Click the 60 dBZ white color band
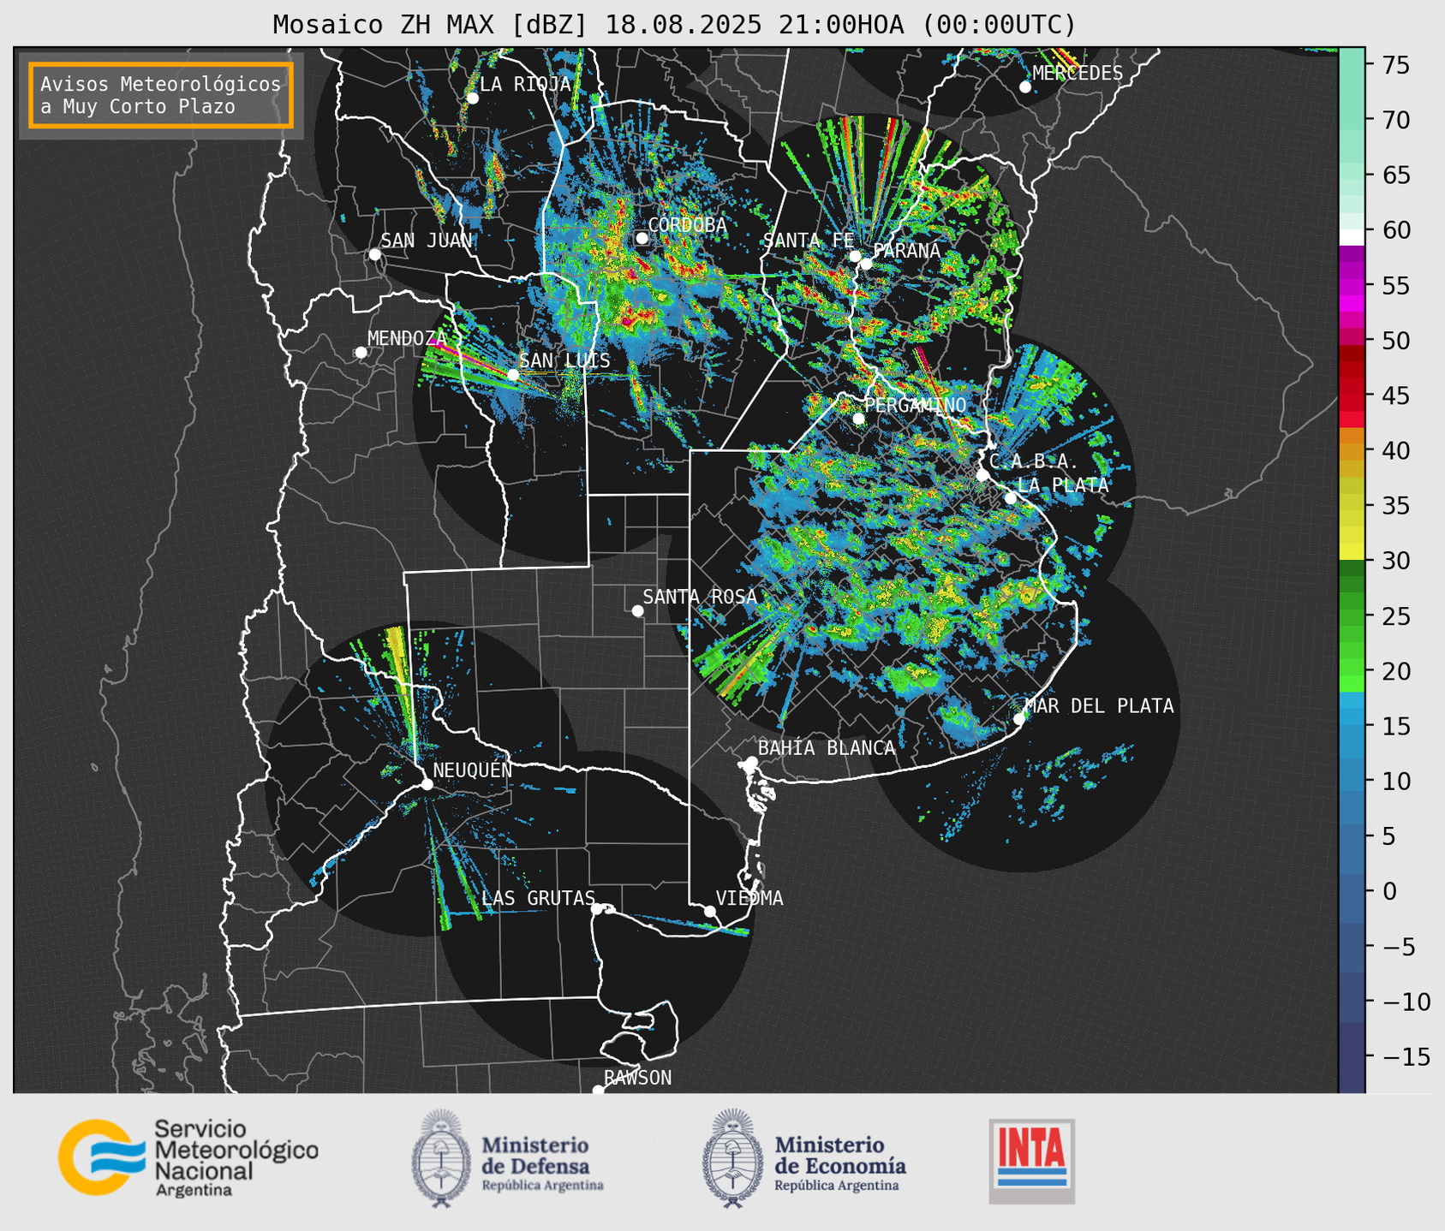The image size is (1445, 1231). pyautogui.click(x=1352, y=237)
